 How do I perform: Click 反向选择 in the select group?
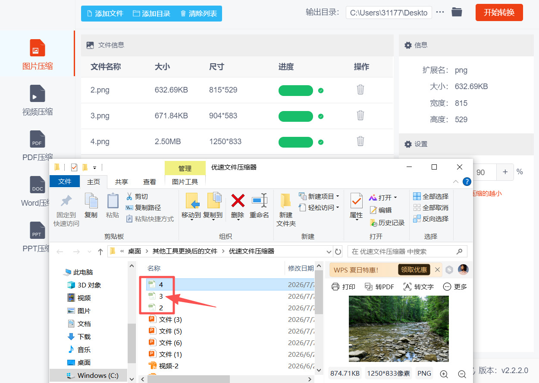(x=431, y=219)
